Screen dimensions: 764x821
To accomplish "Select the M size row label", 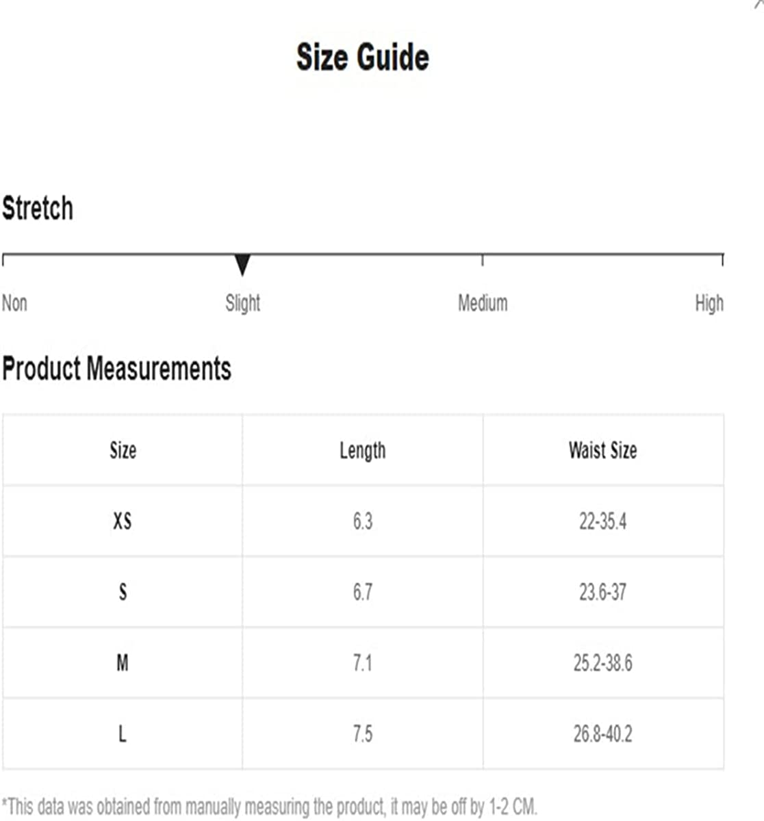I will pyautogui.click(x=123, y=663).
